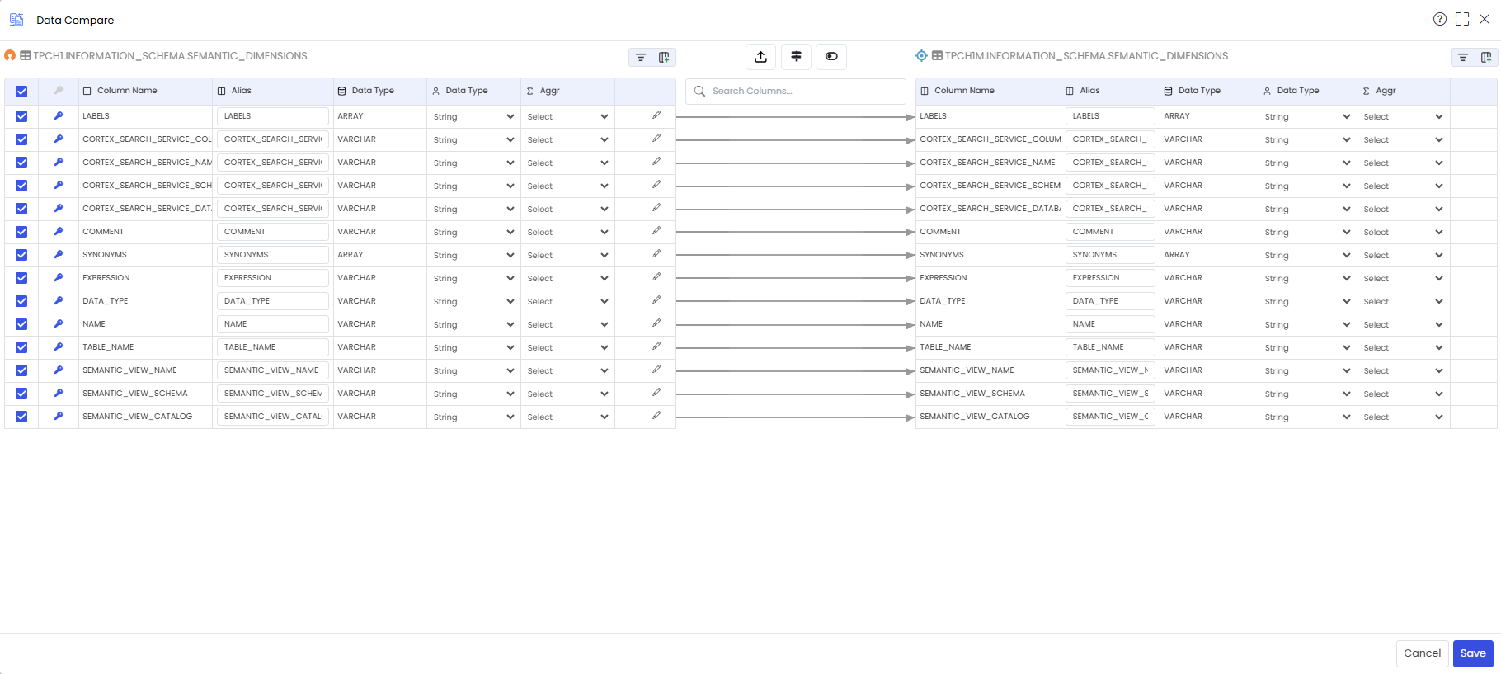This screenshot has height=674, width=1501.
Task: Click right EXPRESSION column name cell
Action: (988, 278)
